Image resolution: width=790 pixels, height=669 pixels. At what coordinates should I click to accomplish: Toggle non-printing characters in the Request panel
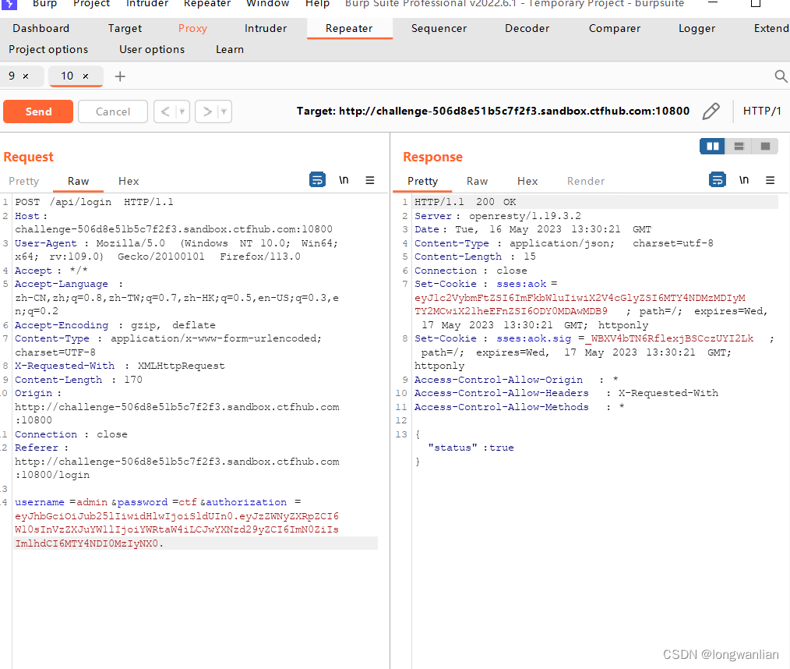point(344,179)
